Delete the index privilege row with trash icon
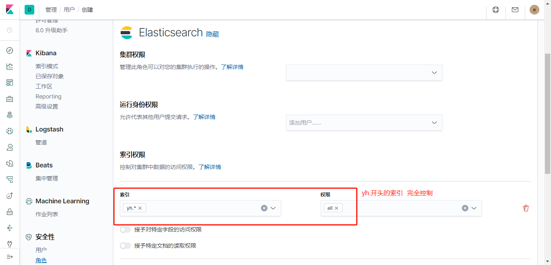 coord(526,208)
